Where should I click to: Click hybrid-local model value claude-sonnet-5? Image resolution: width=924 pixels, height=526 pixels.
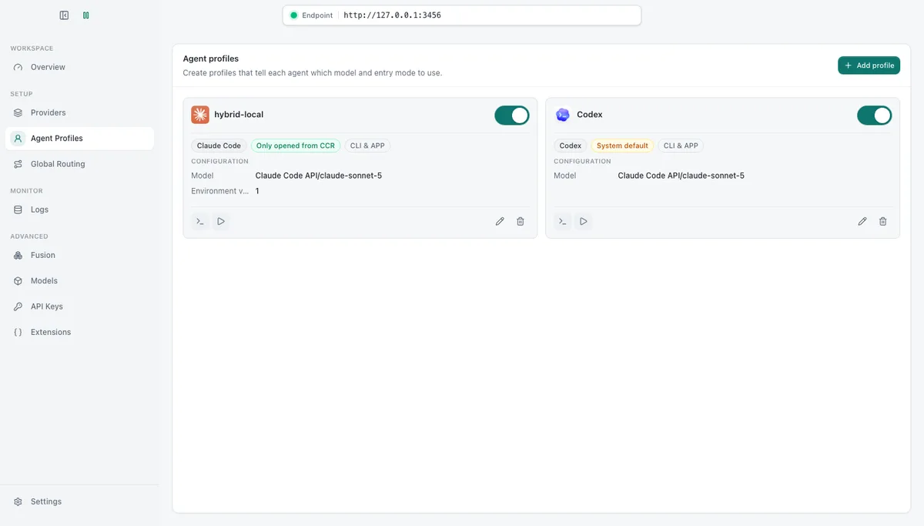tap(319, 176)
